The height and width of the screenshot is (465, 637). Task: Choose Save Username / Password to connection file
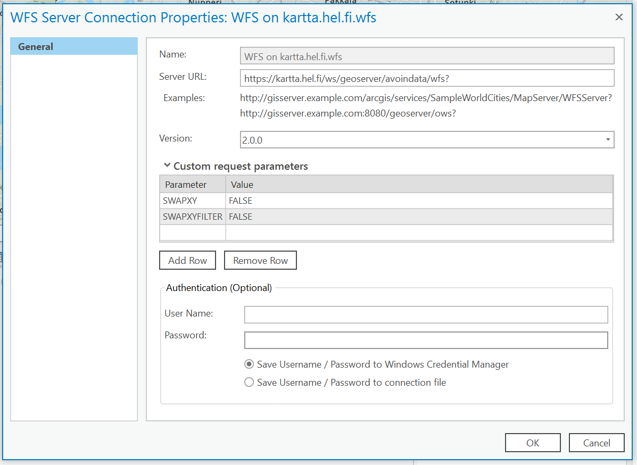click(x=249, y=382)
